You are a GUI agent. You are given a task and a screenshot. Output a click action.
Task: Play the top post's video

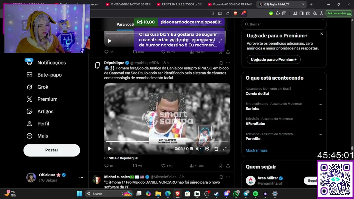click(110, 41)
